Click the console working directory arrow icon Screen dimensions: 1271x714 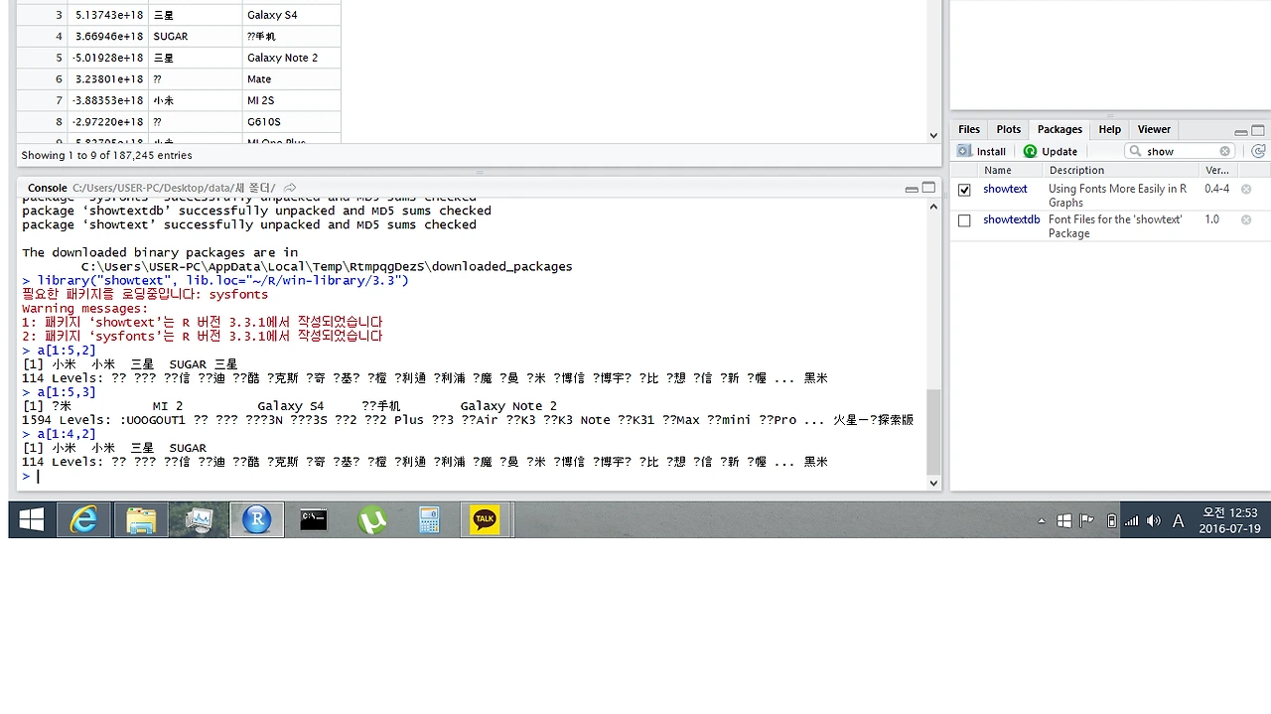click(290, 188)
